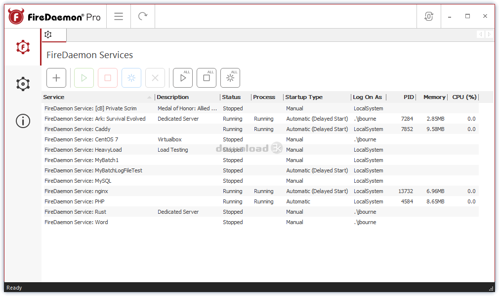Sort by the Status column header
Screen dimensions: 499x296
pyautogui.click(x=231, y=97)
